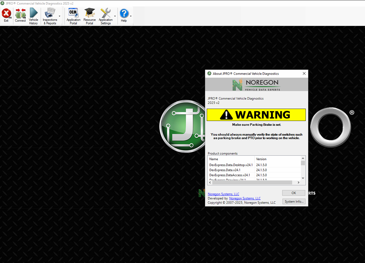Screen dimensions: 365x263
Task: Click the Help question mark icon
Action: [x=124, y=14]
